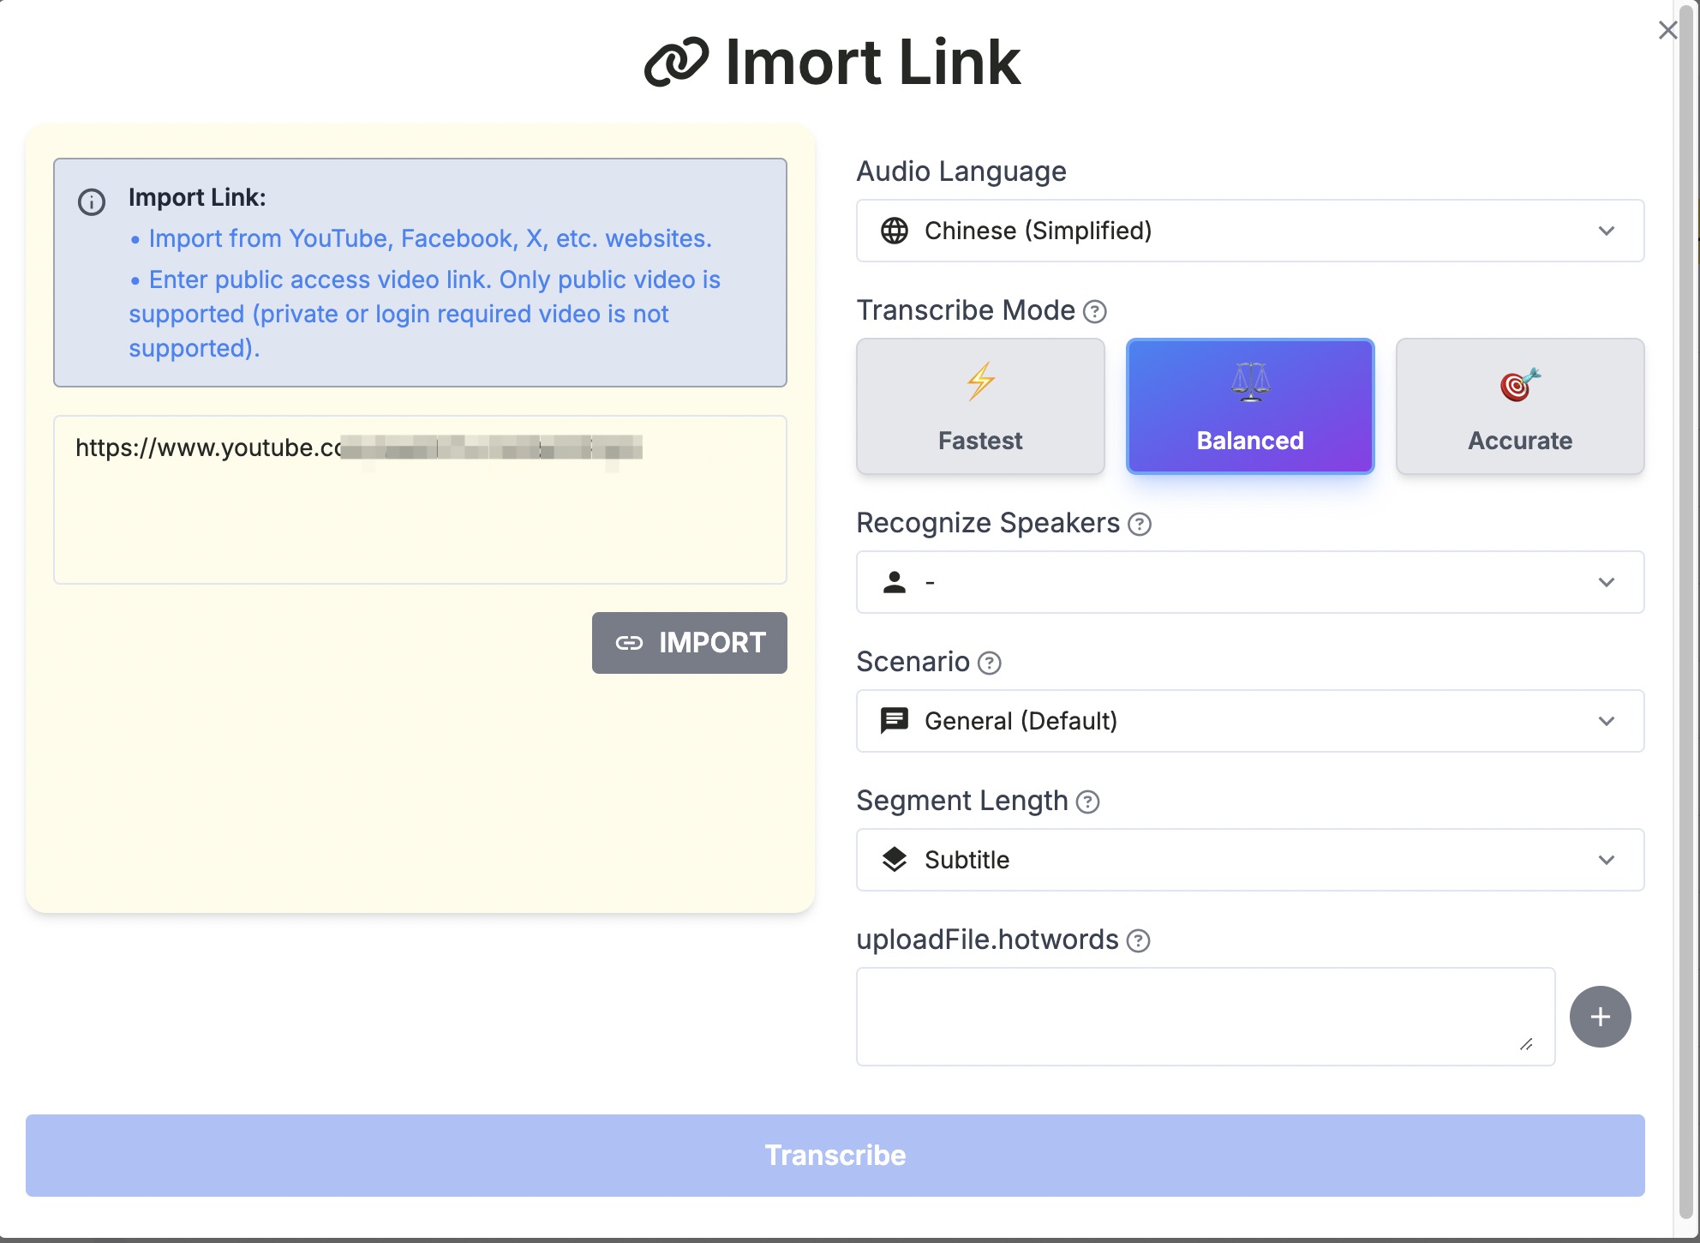Click the Scenario help question mark
This screenshot has height=1243, width=1700.
tap(989, 663)
